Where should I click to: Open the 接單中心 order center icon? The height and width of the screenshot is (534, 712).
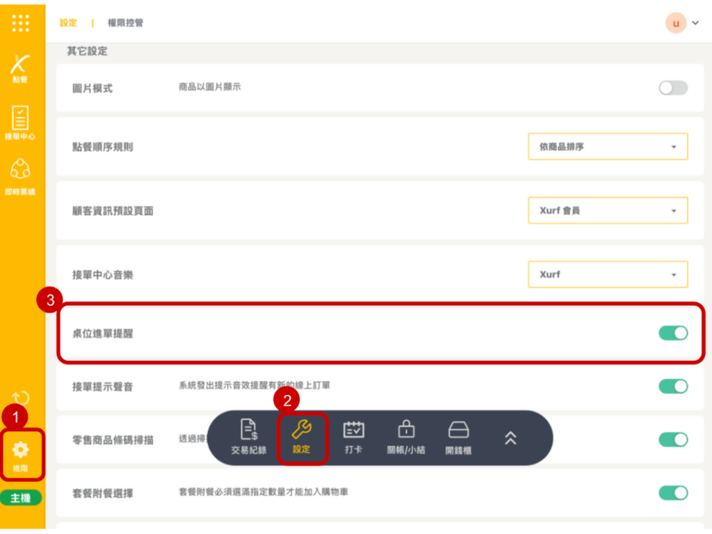(21, 122)
